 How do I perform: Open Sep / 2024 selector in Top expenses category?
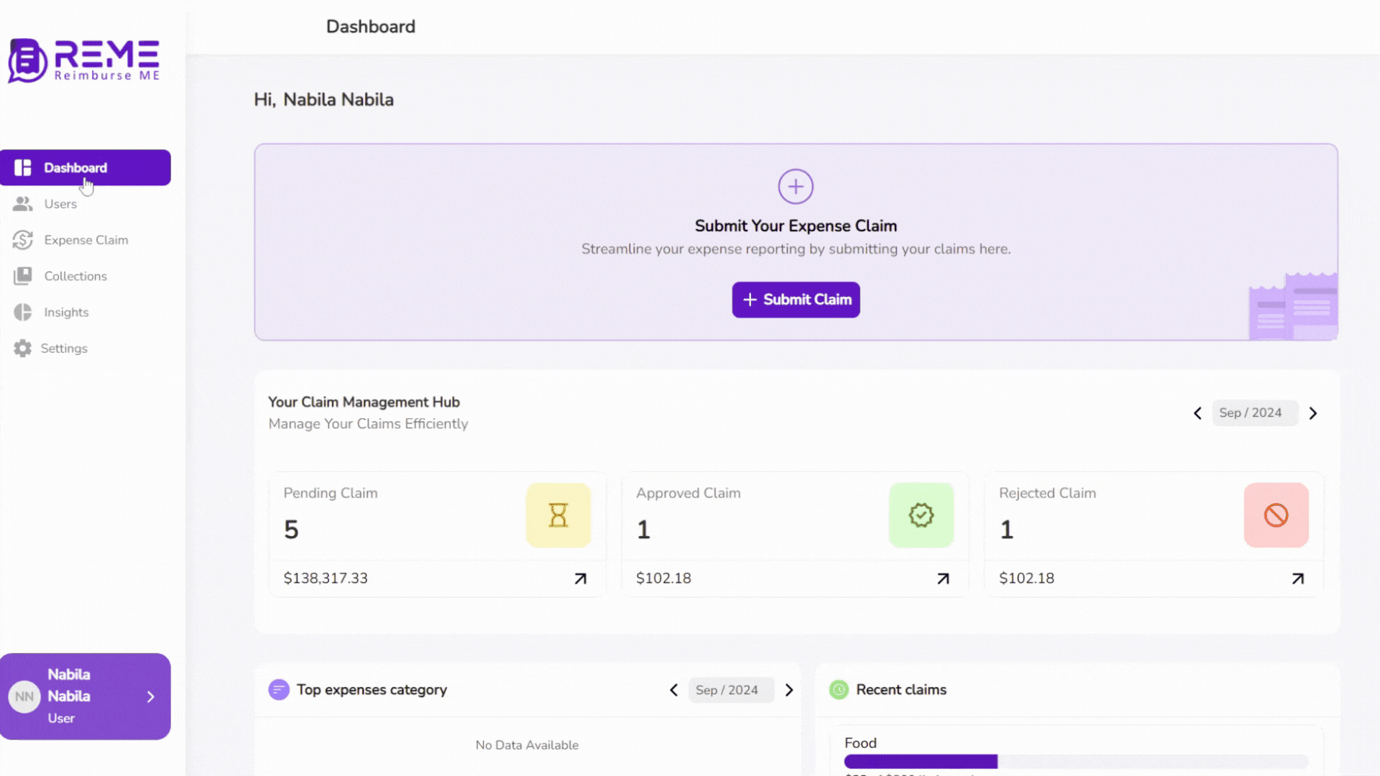(x=731, y=690)
